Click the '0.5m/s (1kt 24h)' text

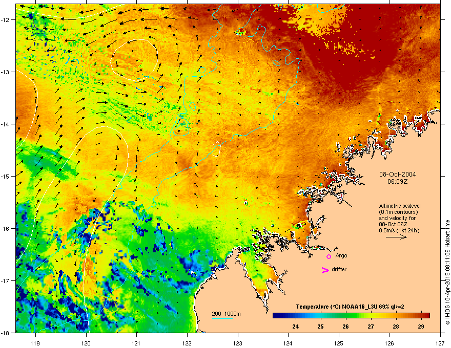tap(399, 230)
